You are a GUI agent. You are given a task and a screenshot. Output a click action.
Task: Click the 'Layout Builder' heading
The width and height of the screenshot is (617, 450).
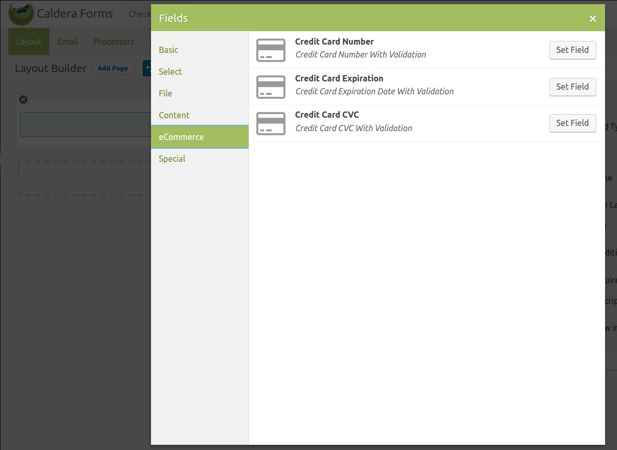pos(51,68)
